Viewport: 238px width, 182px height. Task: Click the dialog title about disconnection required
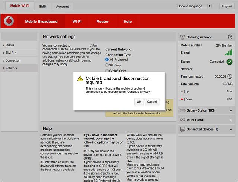[118, 80]
